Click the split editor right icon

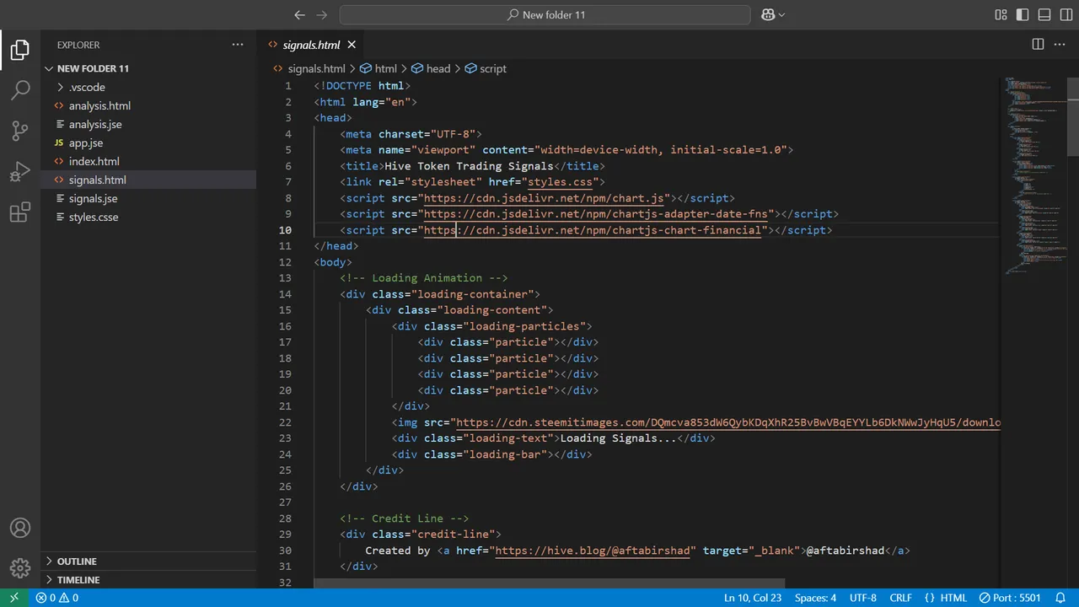[1038, 45]
